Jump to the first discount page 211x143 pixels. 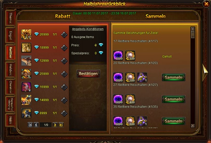click(x=30, y=125)
